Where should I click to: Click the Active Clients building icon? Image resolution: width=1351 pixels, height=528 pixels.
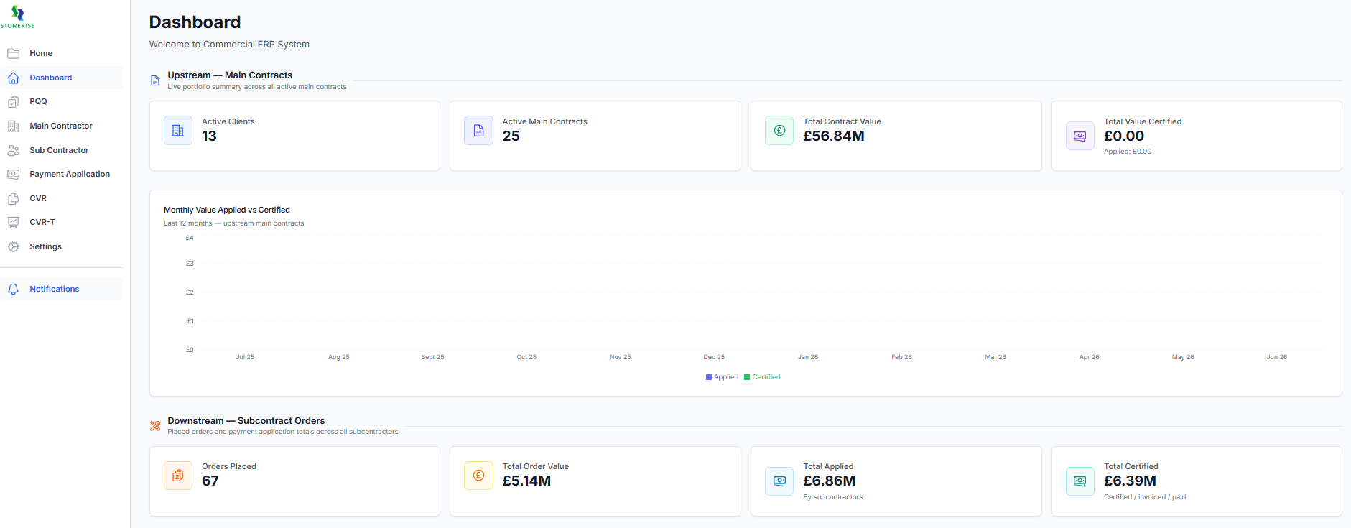click(x=178, y=131)
